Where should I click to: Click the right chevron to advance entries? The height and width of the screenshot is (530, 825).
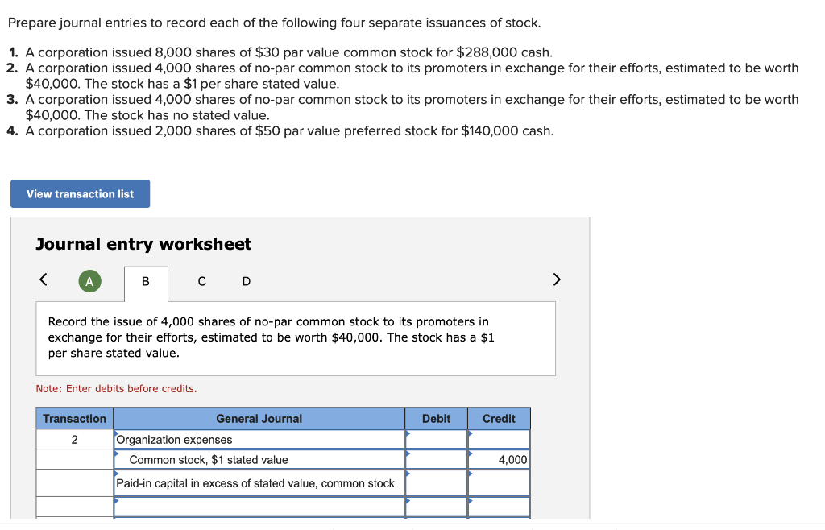tap(556, 279)
